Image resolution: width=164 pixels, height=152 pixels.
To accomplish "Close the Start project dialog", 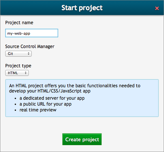I will click(157, 8).
